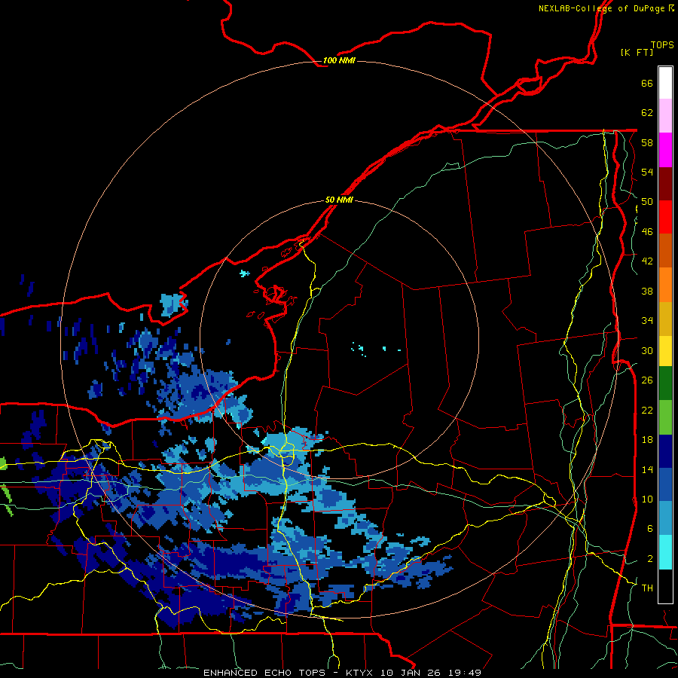
Task: Click the '100 NMI' range ring label
Action: (339, 60)
